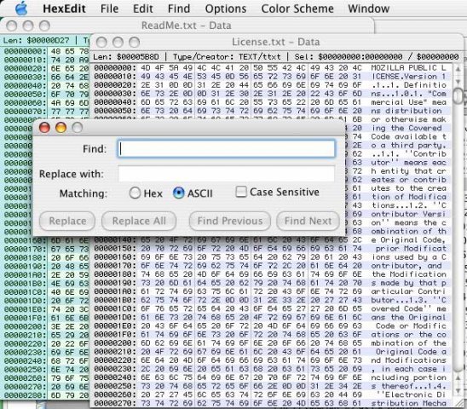Click the License.txt window close circle
467x409 pixels.
click(x=102, y=43)
